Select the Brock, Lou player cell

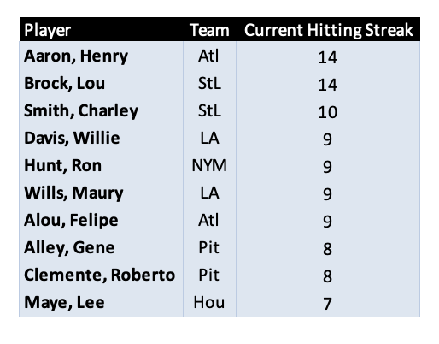pyautogui.click(x=102, y=83)
